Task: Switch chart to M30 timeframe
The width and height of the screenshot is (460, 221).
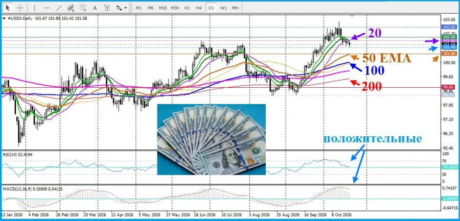Action: pyautogui.click(x=175, y=8)
